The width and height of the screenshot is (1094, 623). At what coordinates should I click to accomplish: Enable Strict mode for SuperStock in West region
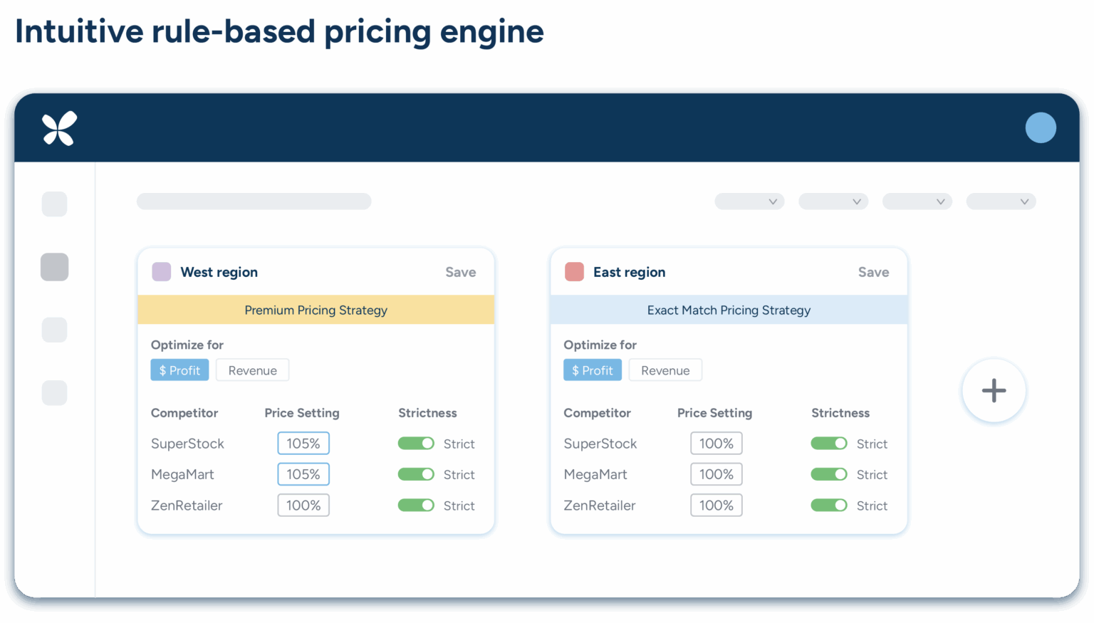(416, 443)
